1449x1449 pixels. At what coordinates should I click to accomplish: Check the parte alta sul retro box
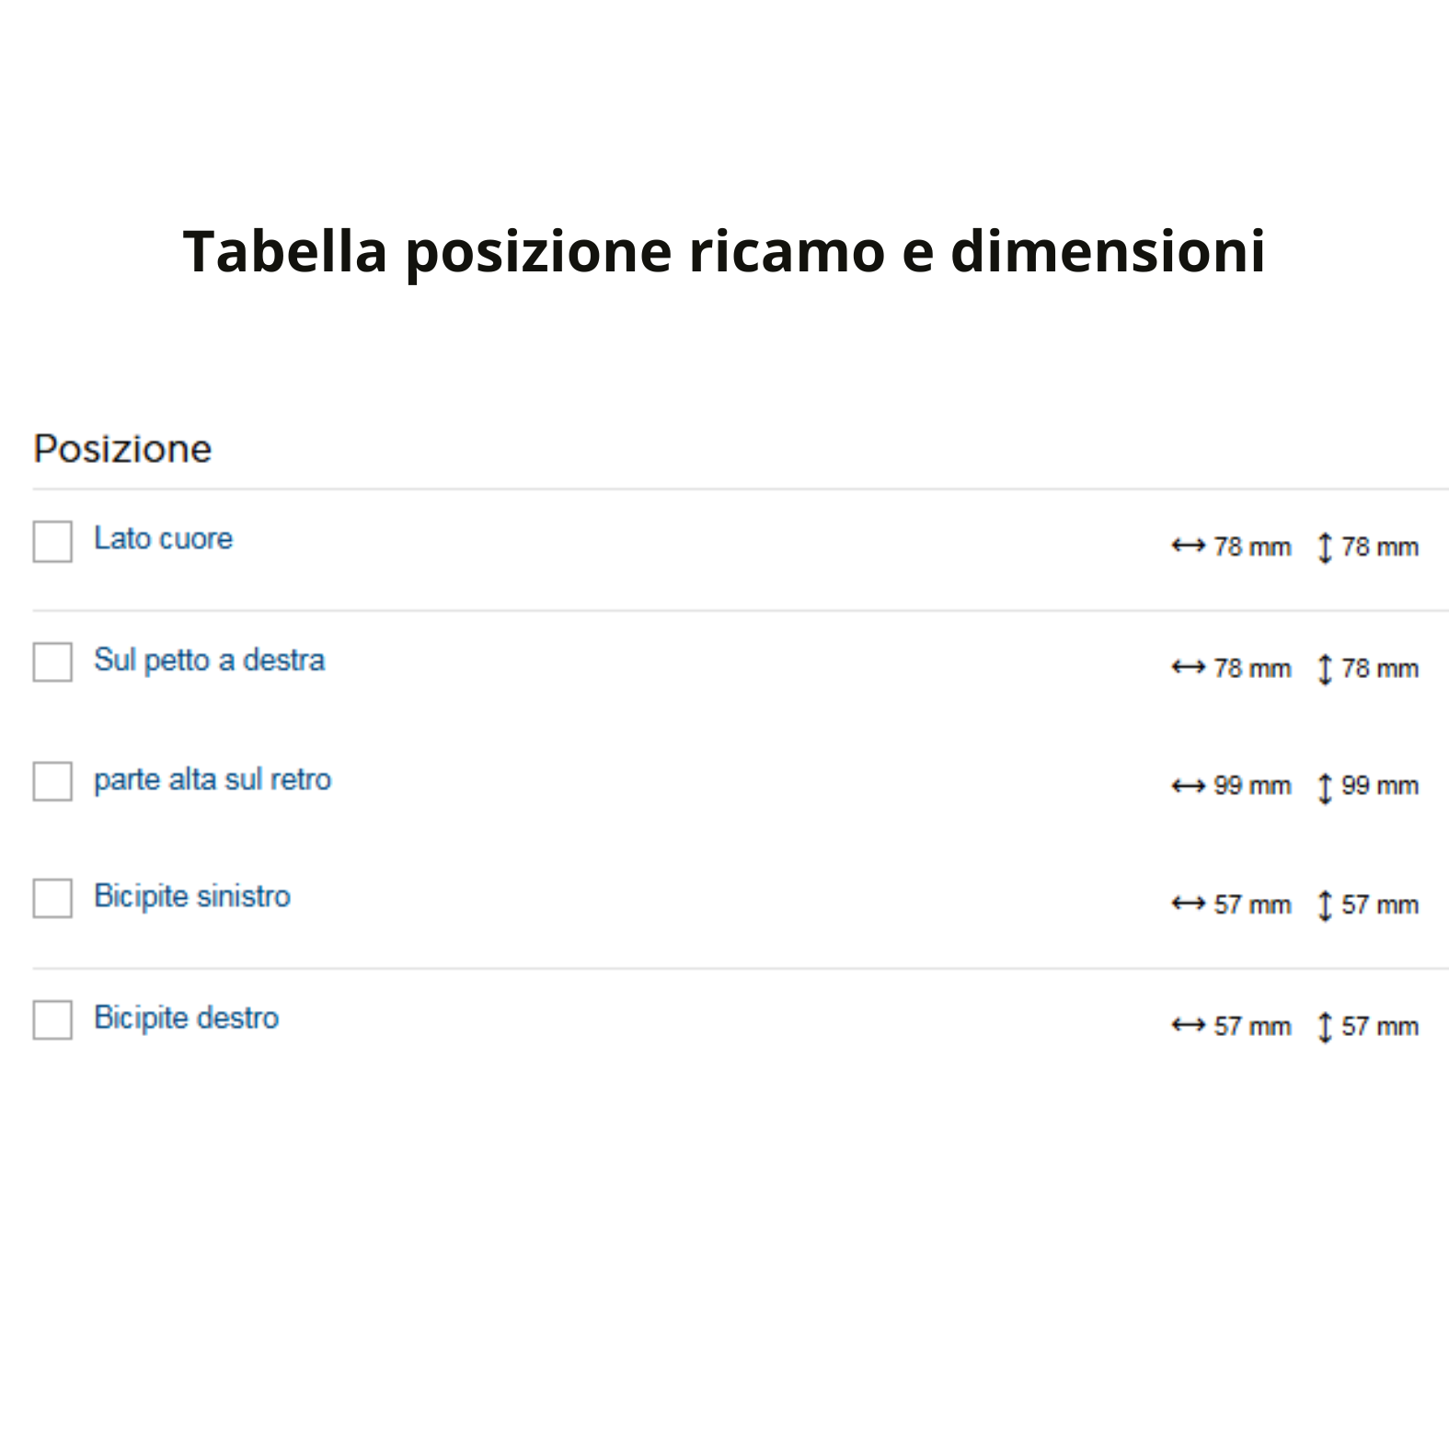pos(52,781)
